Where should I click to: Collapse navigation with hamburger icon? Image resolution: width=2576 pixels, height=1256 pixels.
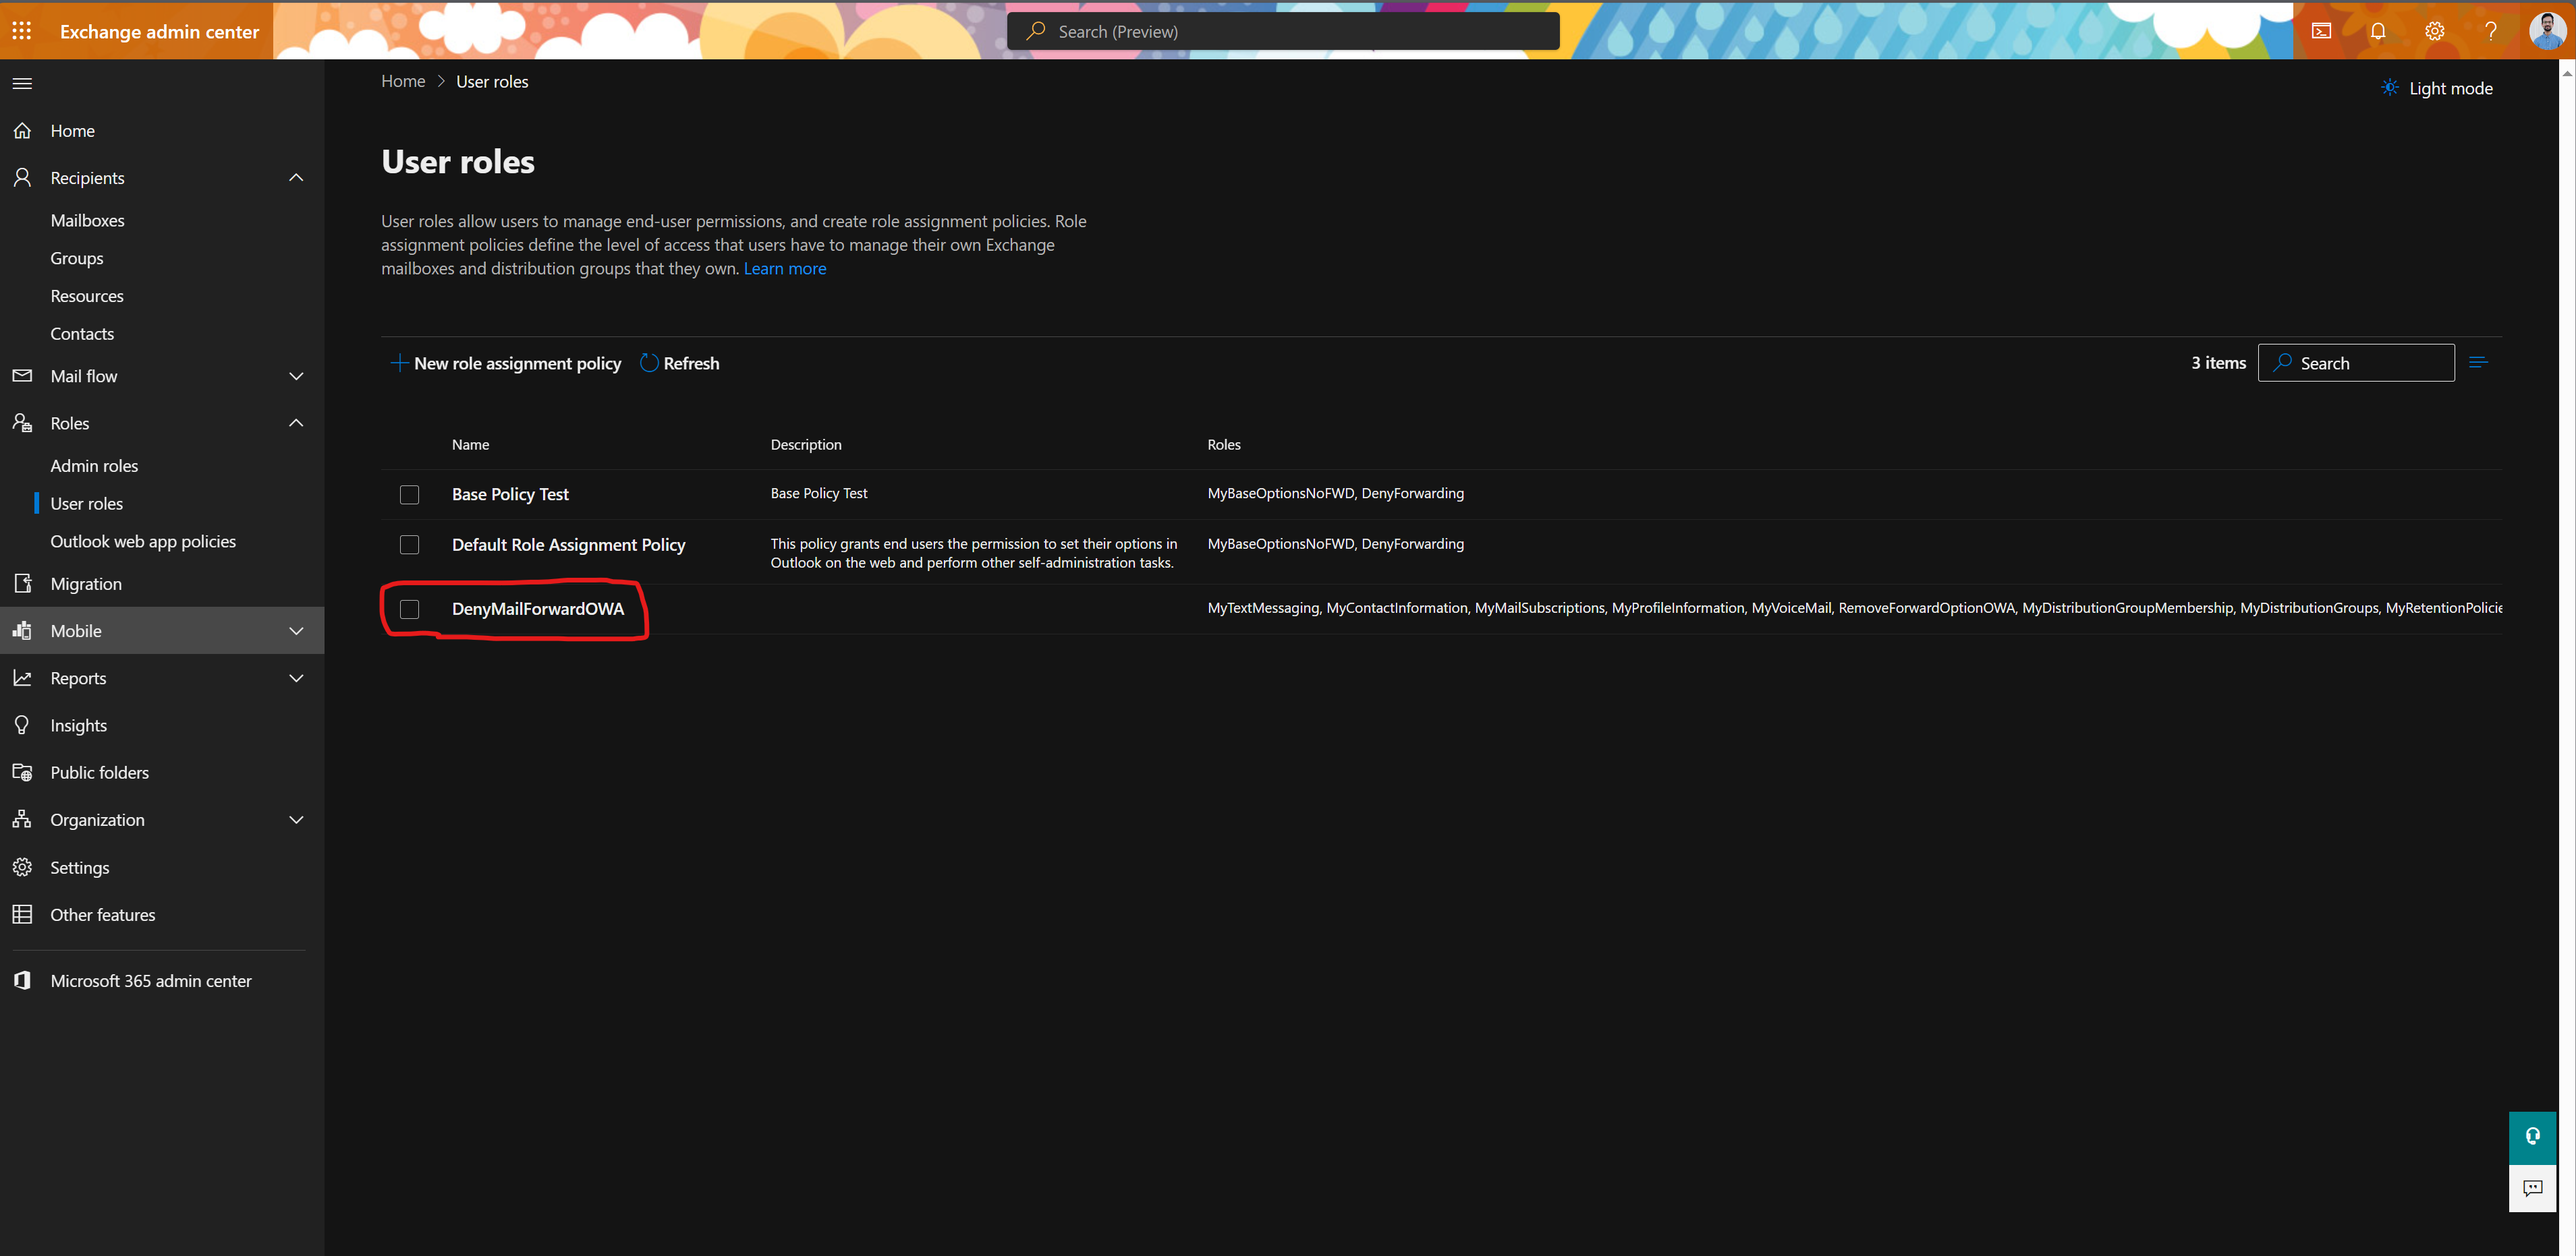coord(22,83)
